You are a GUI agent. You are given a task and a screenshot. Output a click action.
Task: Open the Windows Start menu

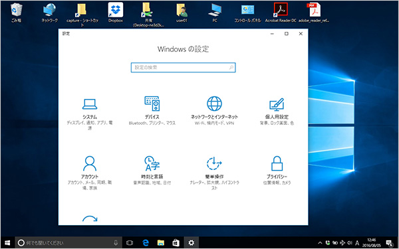coord(7,243)
